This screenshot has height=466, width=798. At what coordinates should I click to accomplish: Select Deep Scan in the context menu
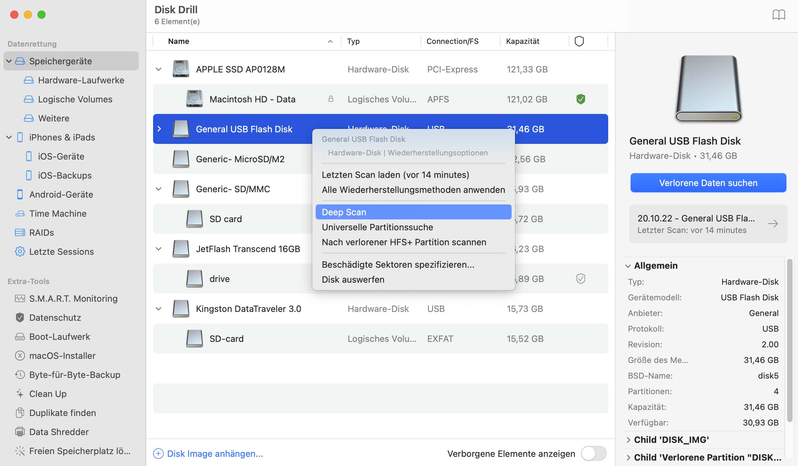[x=413, y=212]
